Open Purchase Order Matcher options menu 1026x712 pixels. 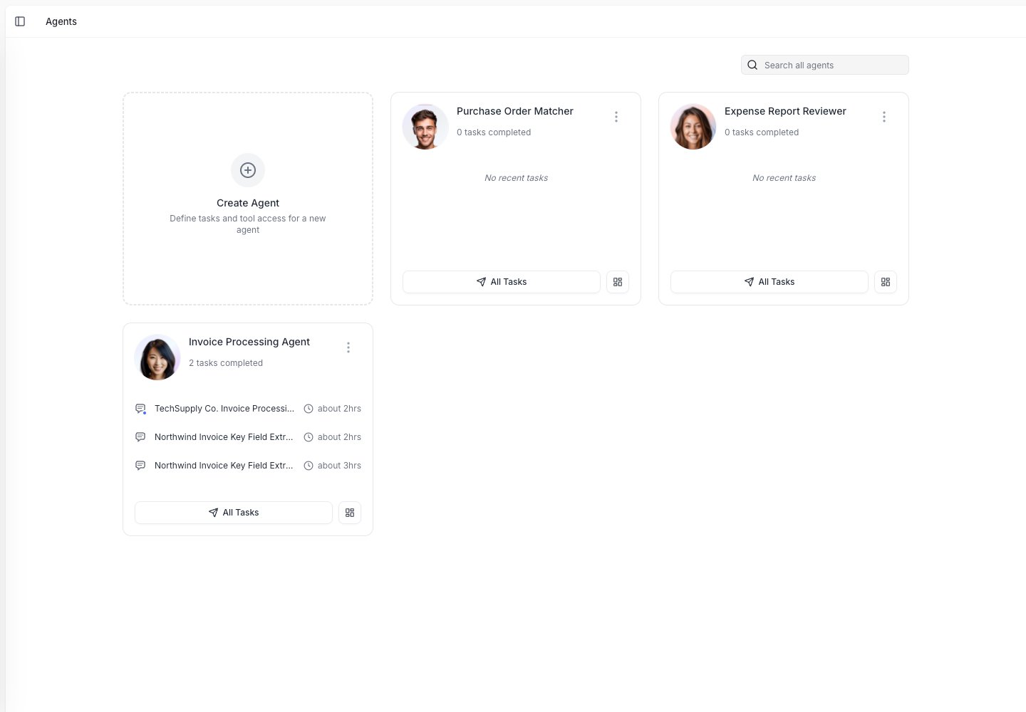coord(616,117)
